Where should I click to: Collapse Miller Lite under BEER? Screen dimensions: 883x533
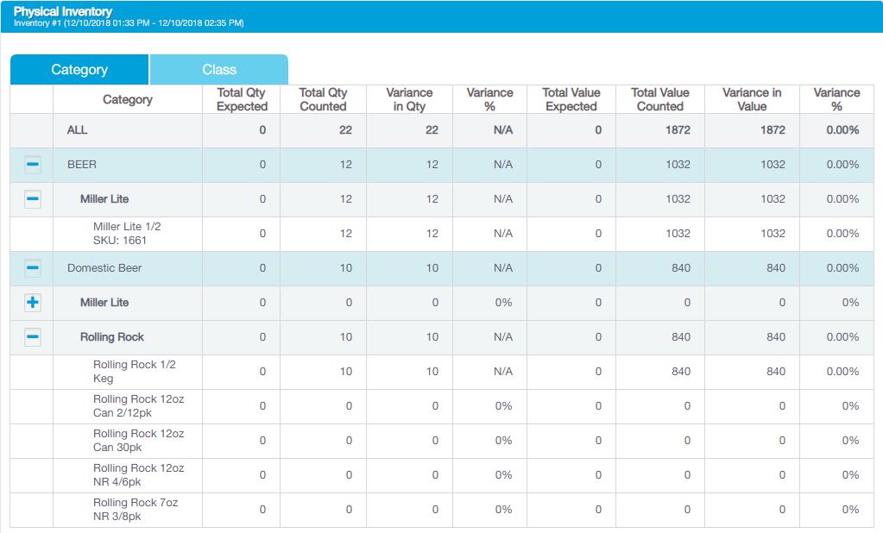coord(33,198)
